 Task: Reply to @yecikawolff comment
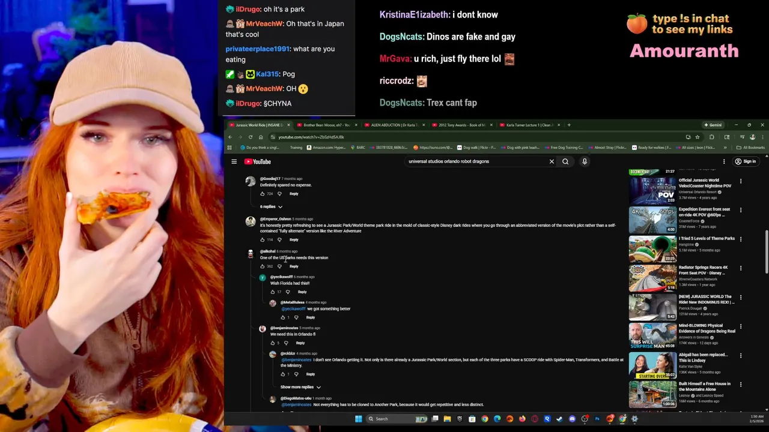[x=302, y=292]
